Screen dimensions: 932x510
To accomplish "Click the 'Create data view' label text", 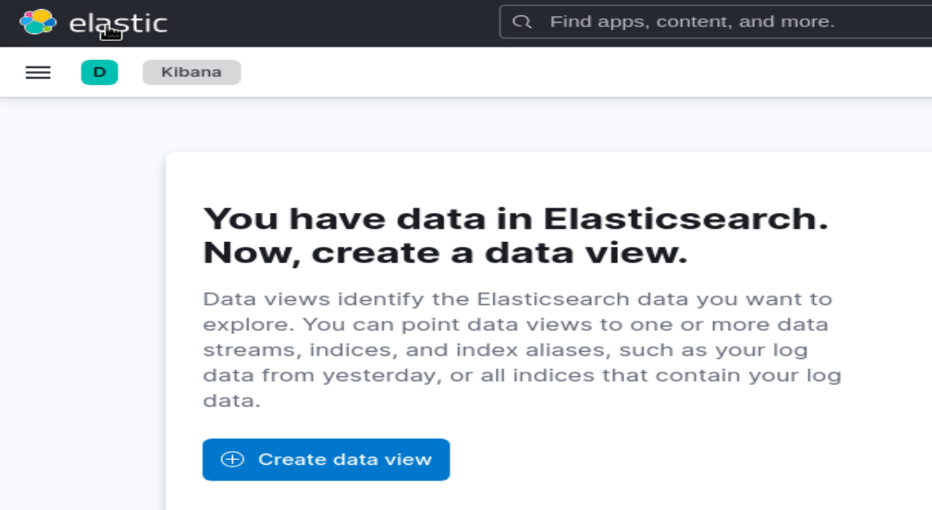I will pos(345,459).
